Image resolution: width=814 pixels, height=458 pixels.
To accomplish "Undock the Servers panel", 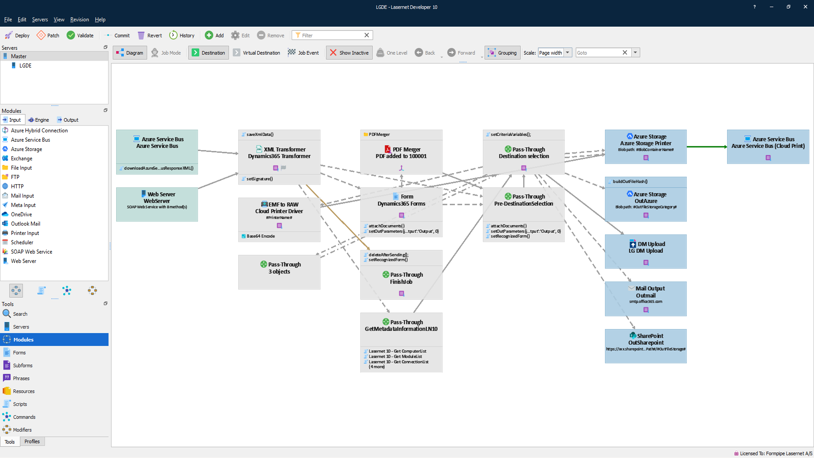I will click(x=106, y=47).
